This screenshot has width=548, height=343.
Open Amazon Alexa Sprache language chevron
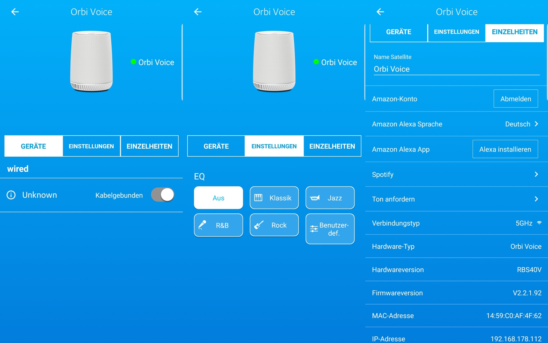tap(536, 124)
